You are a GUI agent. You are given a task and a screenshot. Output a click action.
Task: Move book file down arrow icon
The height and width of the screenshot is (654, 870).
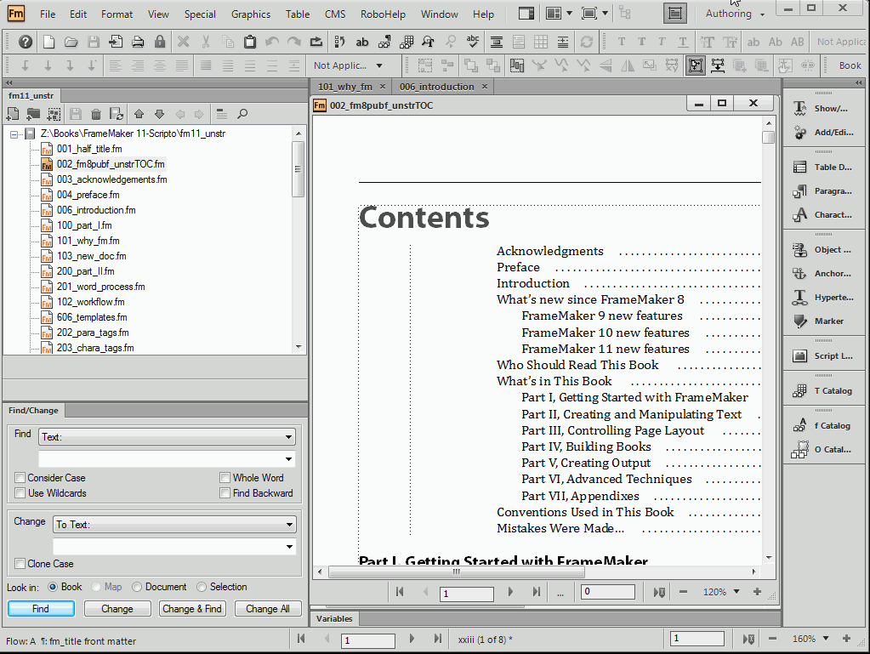pos(159,114)
